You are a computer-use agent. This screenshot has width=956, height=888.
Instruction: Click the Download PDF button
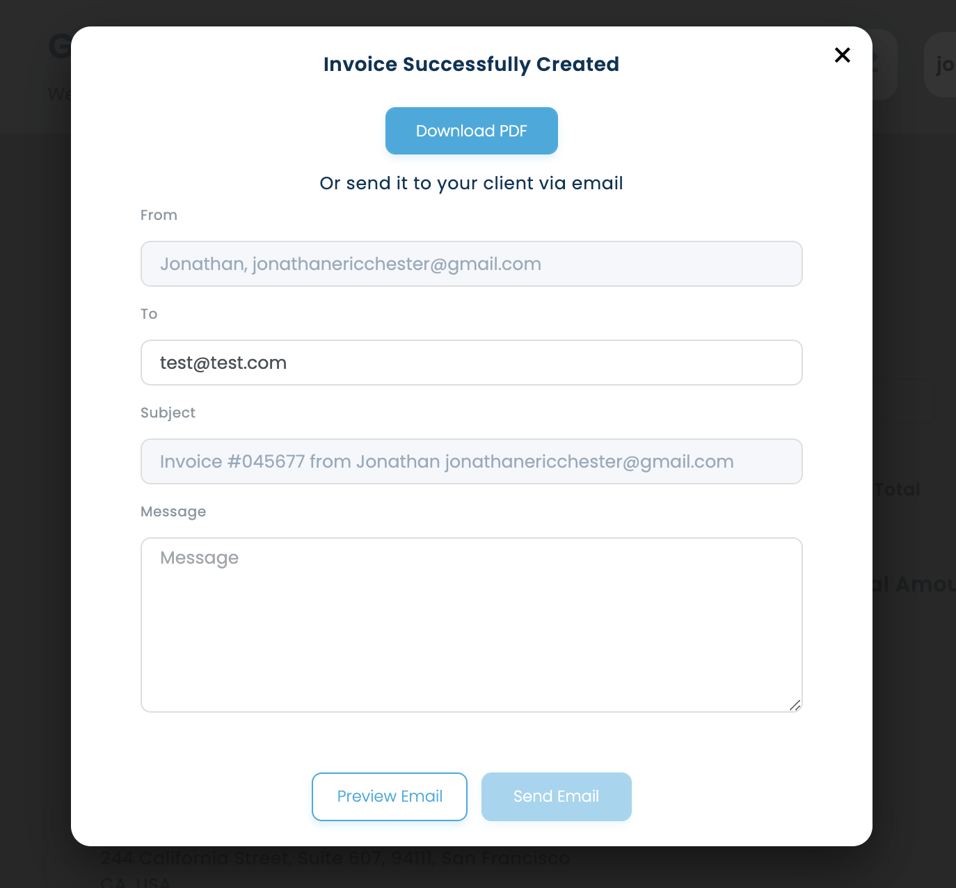click(471, 131)
